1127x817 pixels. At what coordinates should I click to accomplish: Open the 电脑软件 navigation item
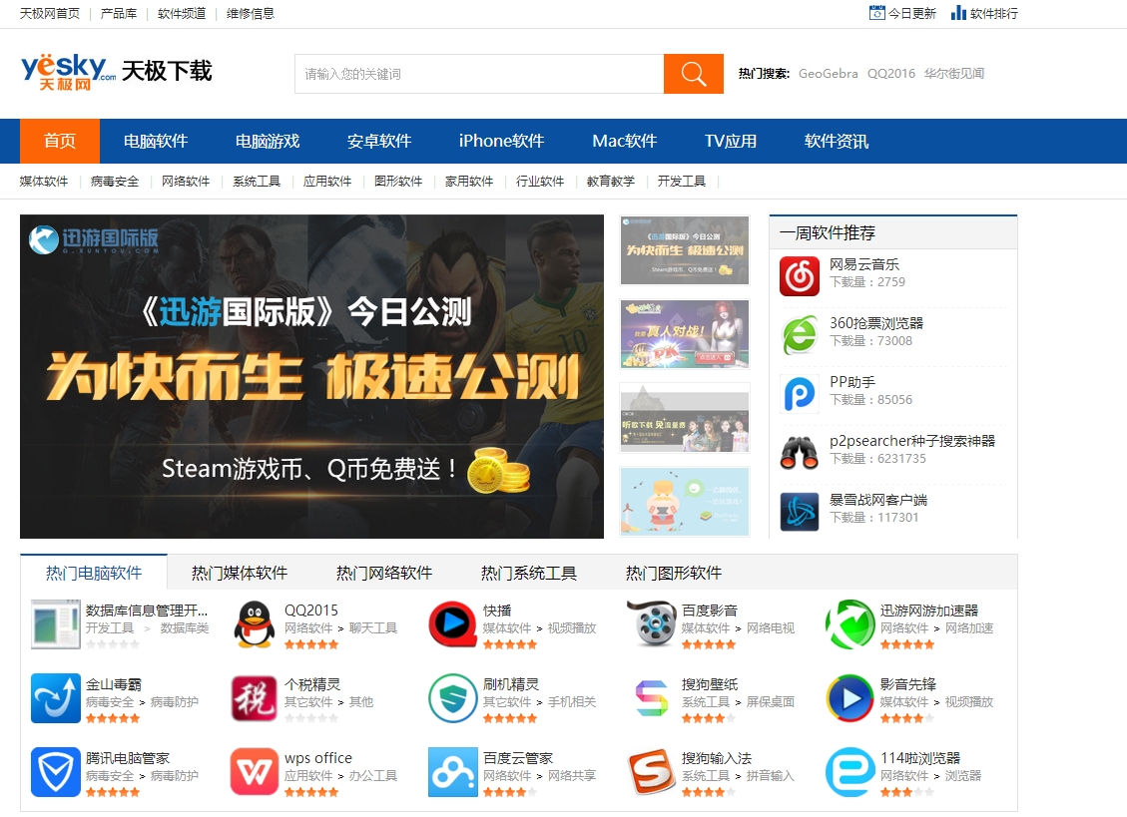click(x=156, y=141)
